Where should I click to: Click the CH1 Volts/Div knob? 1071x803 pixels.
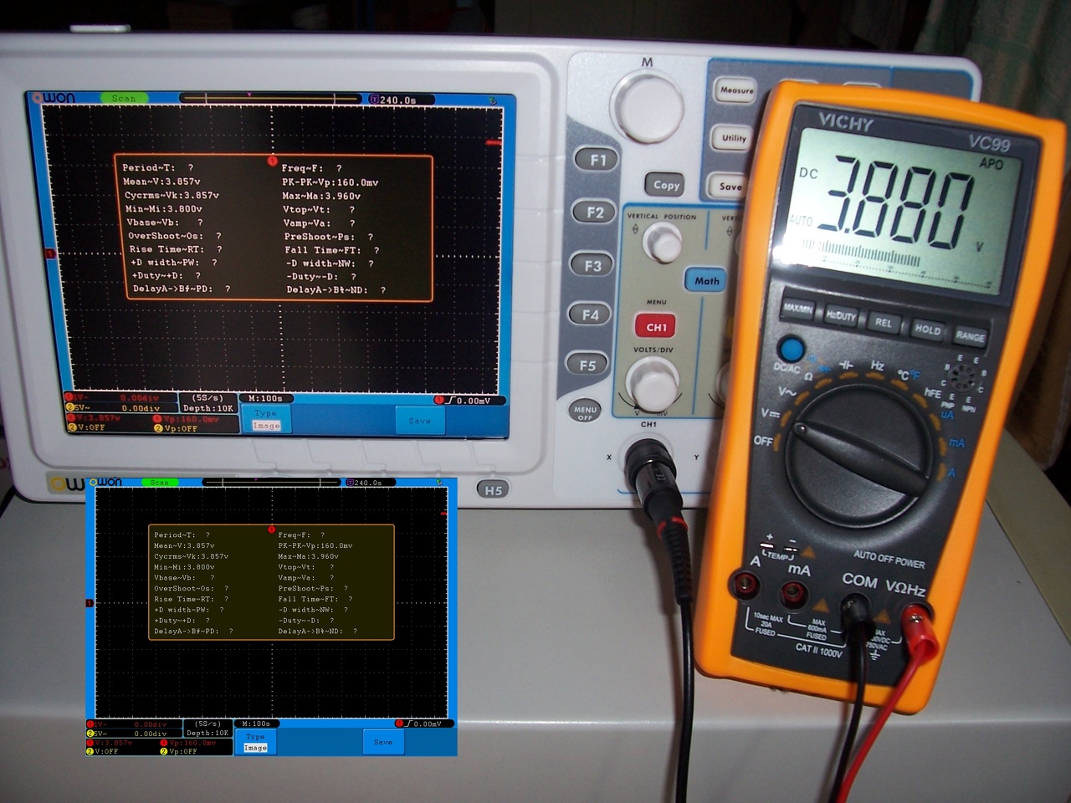pyautogui.click(x=653, y=384)
